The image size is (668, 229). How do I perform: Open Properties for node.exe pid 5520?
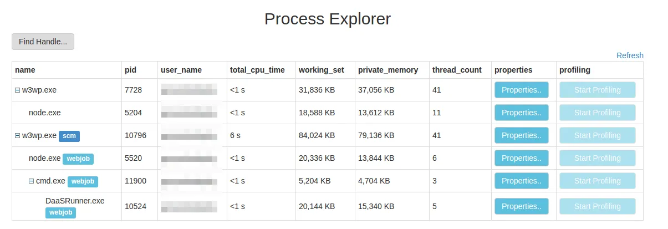click(521, 158)
